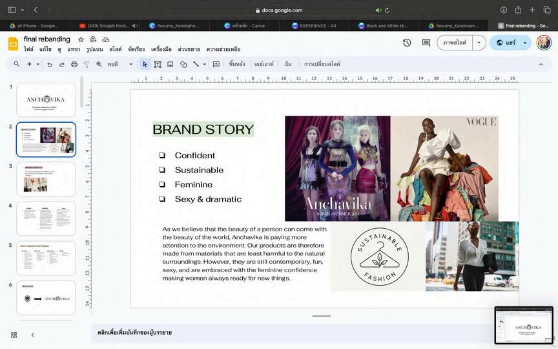This screenshot has height=349, width=558.
Task: Expand the share options dropdown arrow
Action: (x=525, y=43)
